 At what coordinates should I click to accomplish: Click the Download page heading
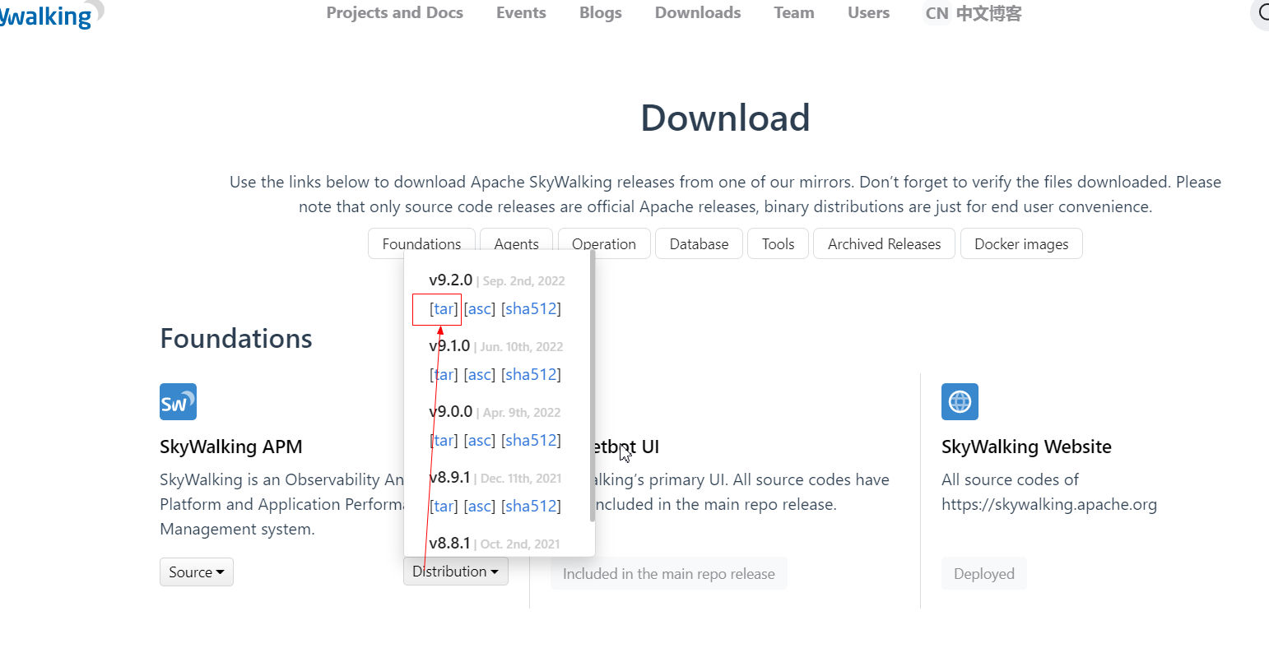pyautogui.click(x=725, y=118)
